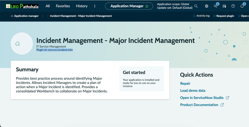Screen dimensions: 249x127
Task: Open the help question mark icon
Action: (x=233, y=6)
